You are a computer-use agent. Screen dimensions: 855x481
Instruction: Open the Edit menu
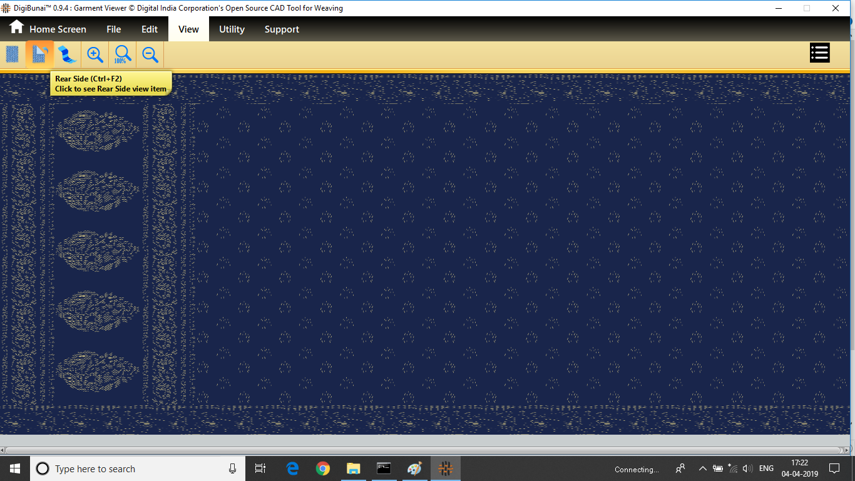[150, 29]
